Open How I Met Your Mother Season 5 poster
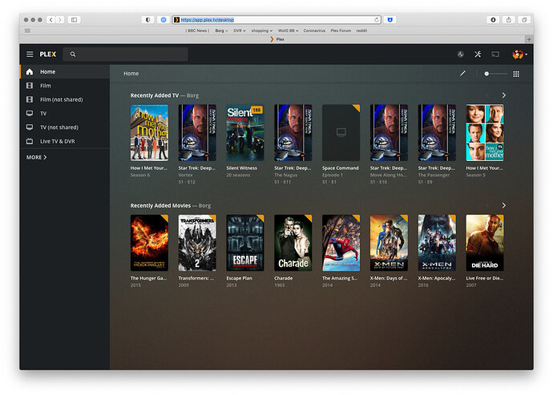The height and width of the screenshot is (395, 553). pyautogui.click(x=485, y=133)
